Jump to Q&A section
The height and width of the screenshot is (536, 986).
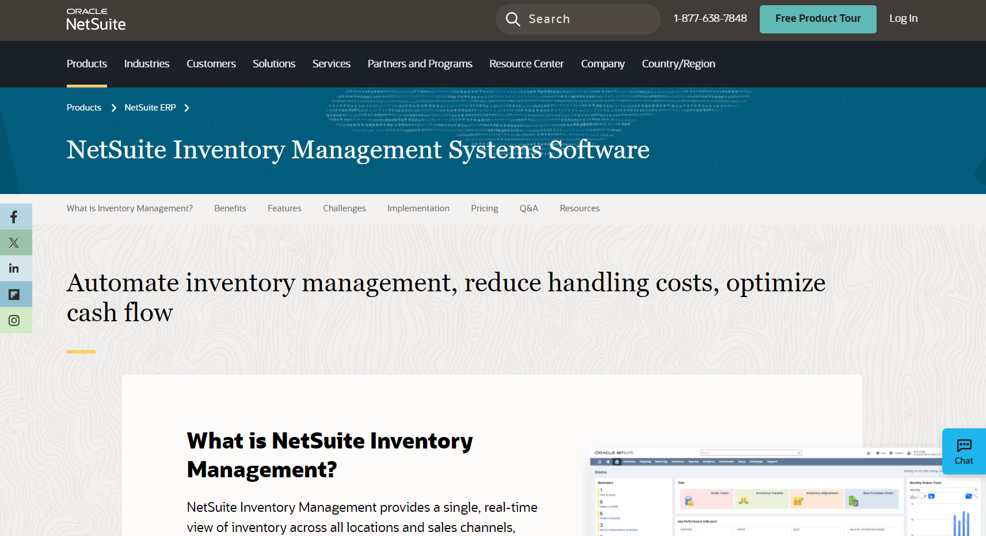(529, 208)
